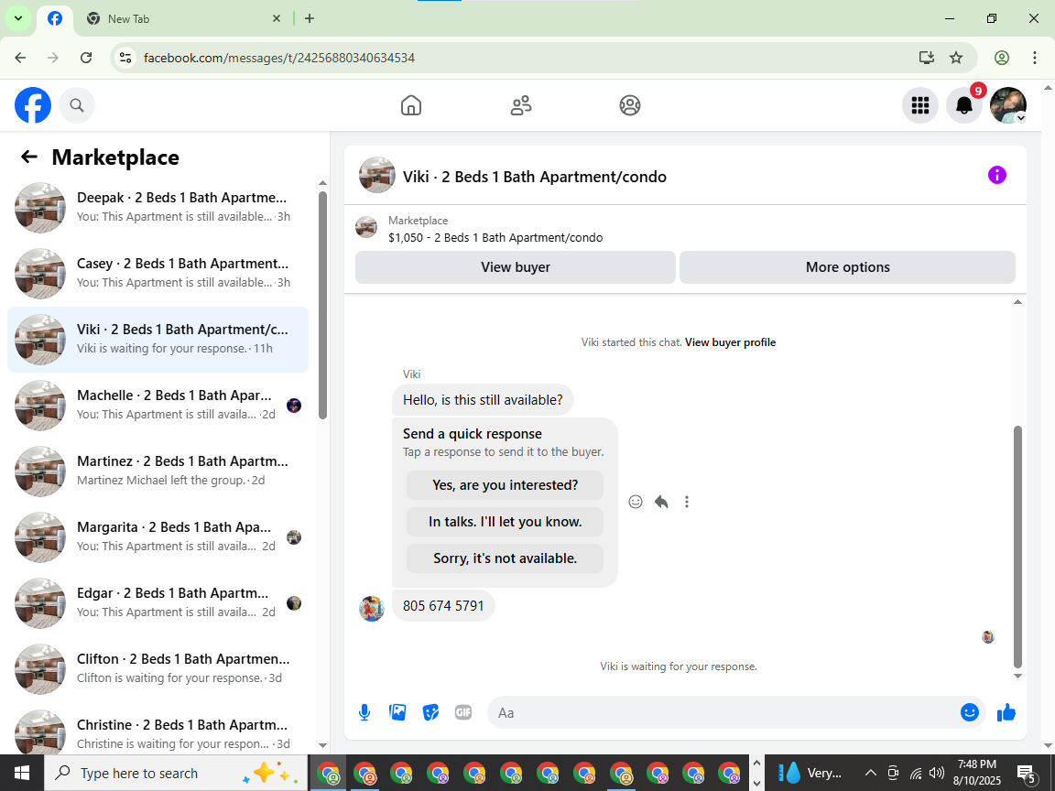Open the Friends icon in top navigation

click(521, 105)
